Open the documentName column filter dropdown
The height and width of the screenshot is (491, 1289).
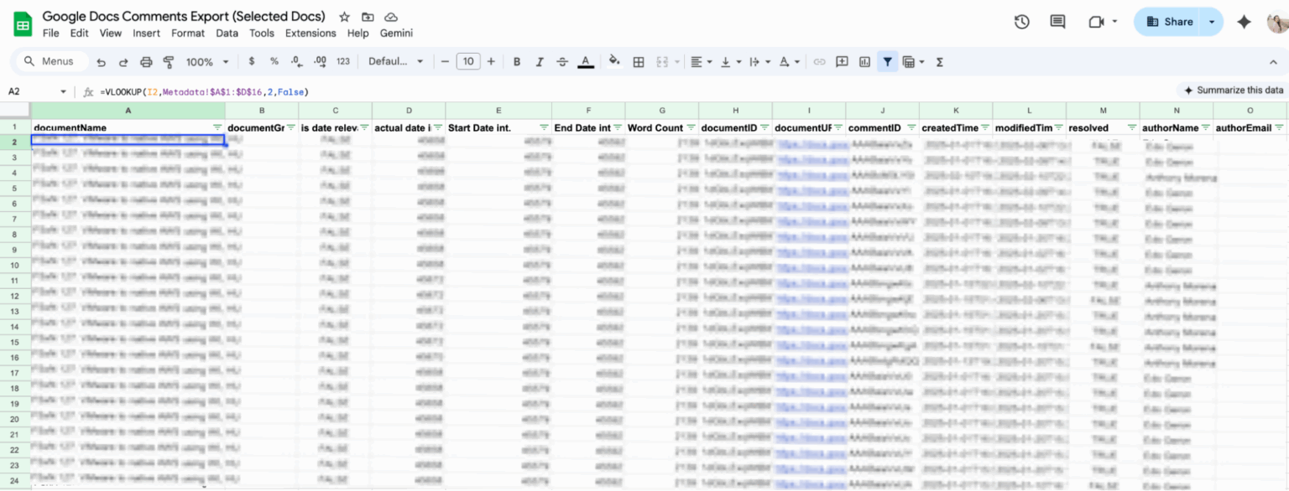coord(217,127)
